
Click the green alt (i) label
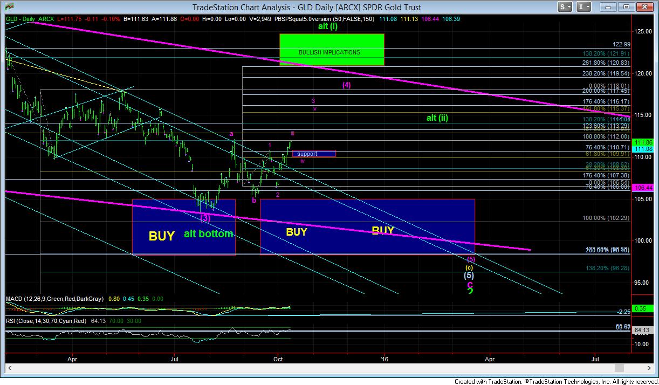[x=327, y=26]
